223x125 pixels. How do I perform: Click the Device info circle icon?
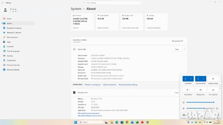pos(74,49)
